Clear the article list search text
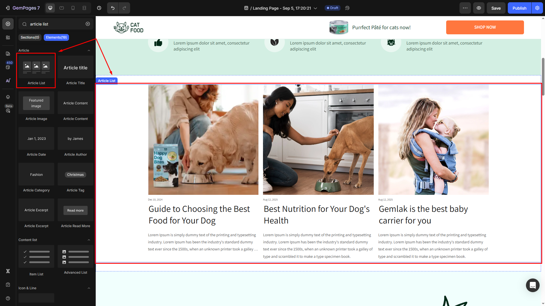This screenshot has height=306, width=545. point(88,24)
